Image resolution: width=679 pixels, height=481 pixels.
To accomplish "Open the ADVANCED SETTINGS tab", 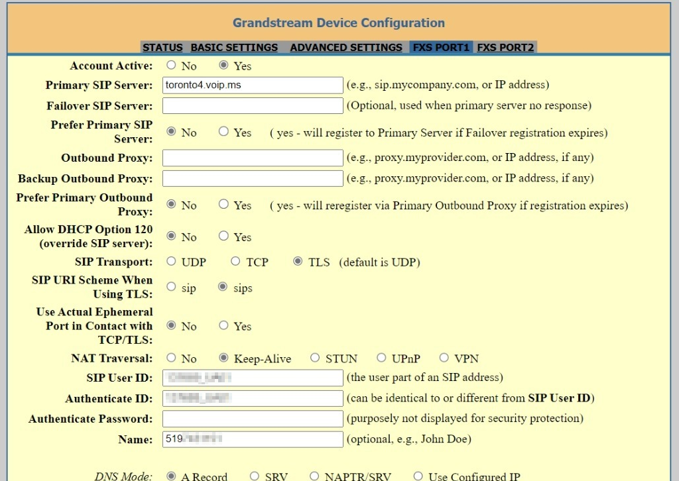I will 346,47.
